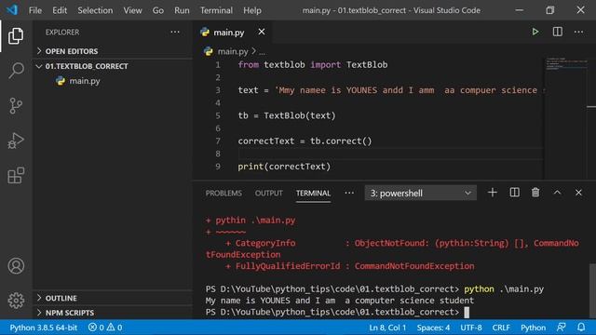Click the editor minimap preview
Viewport: 596px width, 335px height.
566,64
